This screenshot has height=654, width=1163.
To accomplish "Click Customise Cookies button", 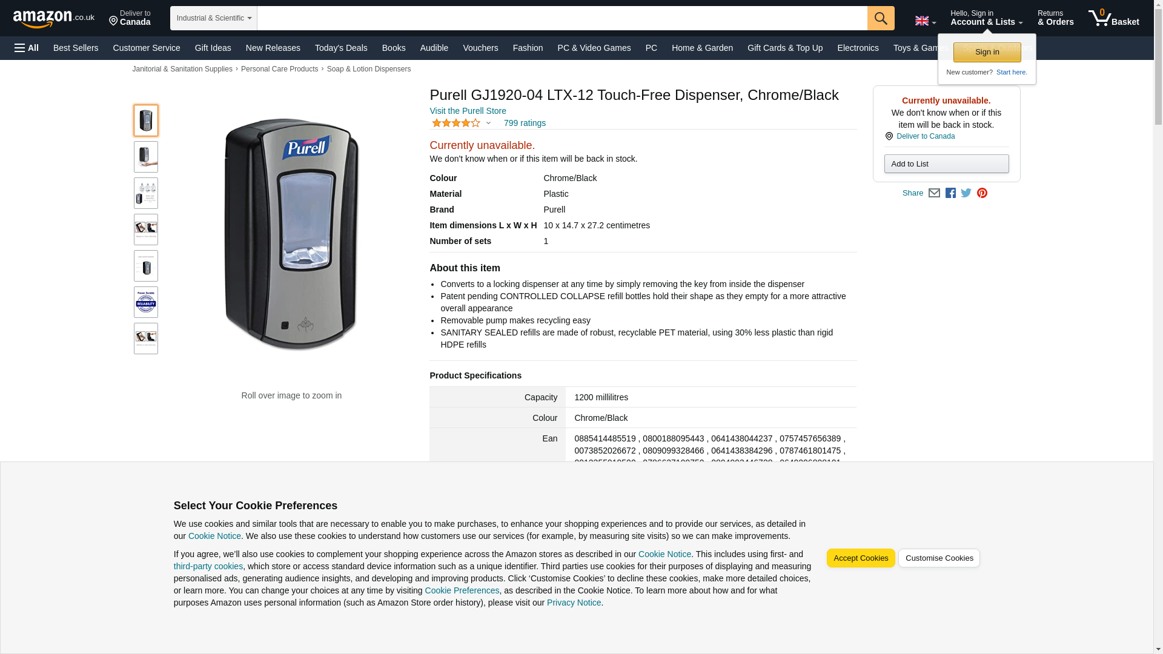I will point(938,558).
